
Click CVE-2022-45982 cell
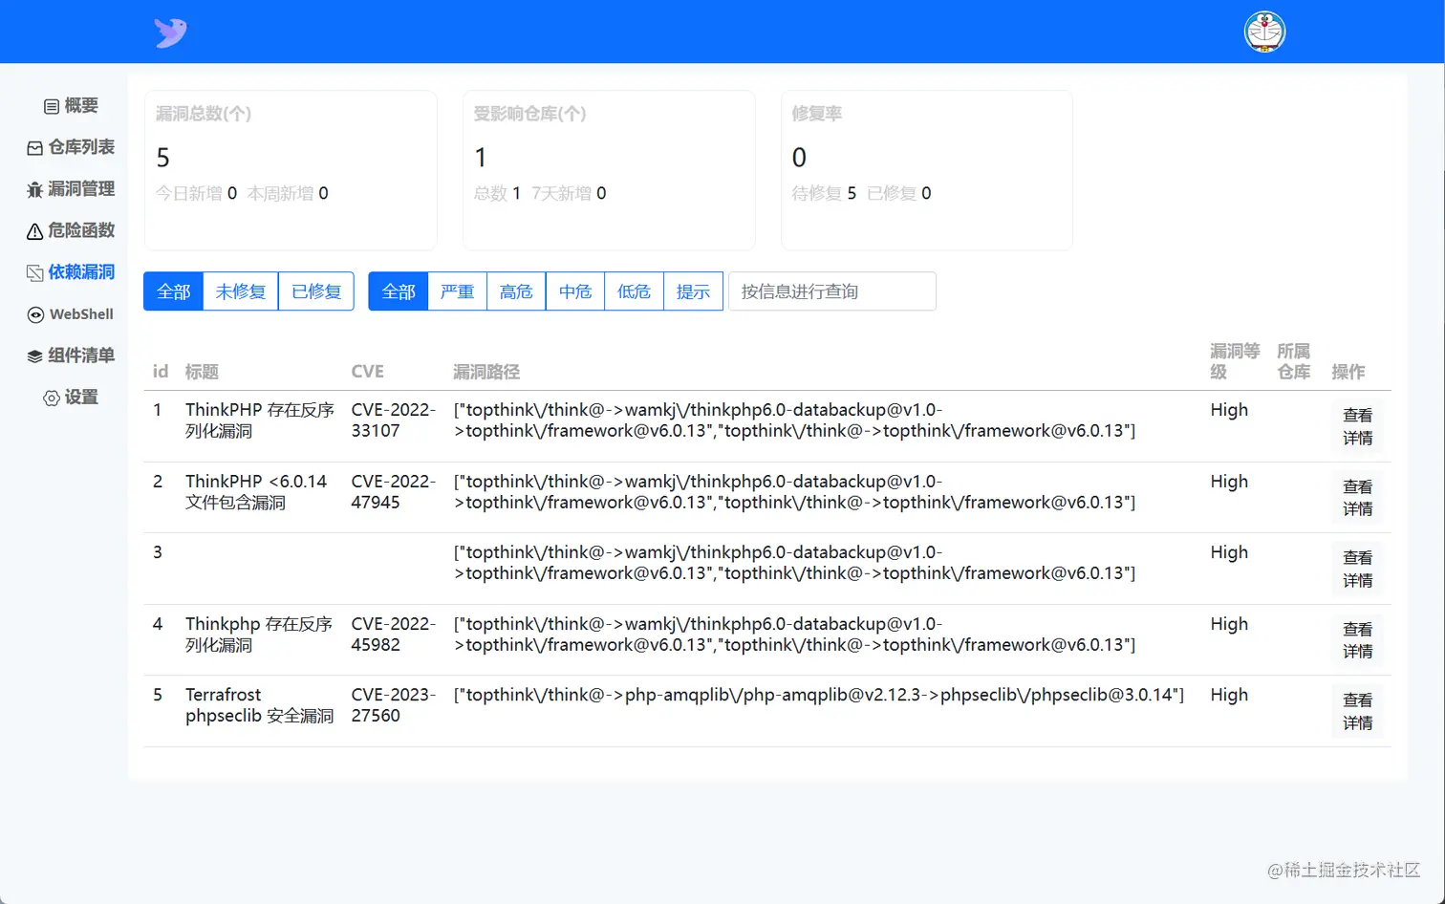(393, 635)
